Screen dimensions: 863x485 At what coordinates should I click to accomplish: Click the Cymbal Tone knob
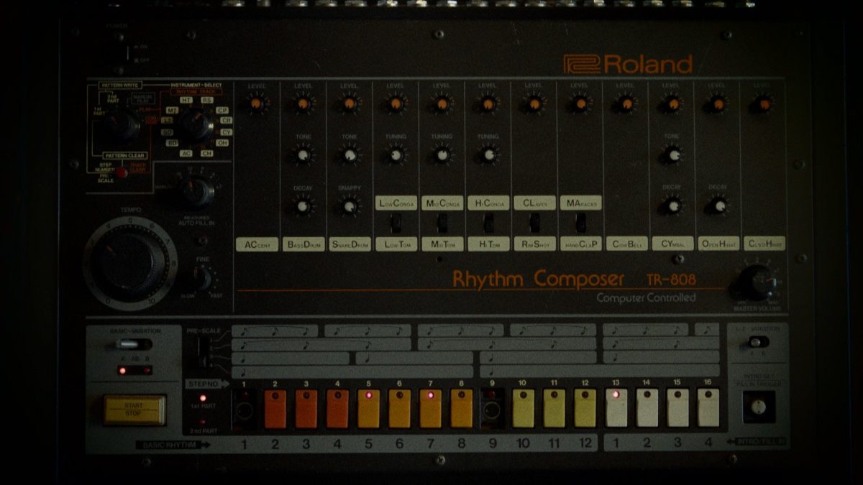671,154
